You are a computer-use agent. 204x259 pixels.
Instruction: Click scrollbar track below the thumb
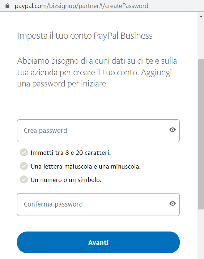(x=201, y=234)
